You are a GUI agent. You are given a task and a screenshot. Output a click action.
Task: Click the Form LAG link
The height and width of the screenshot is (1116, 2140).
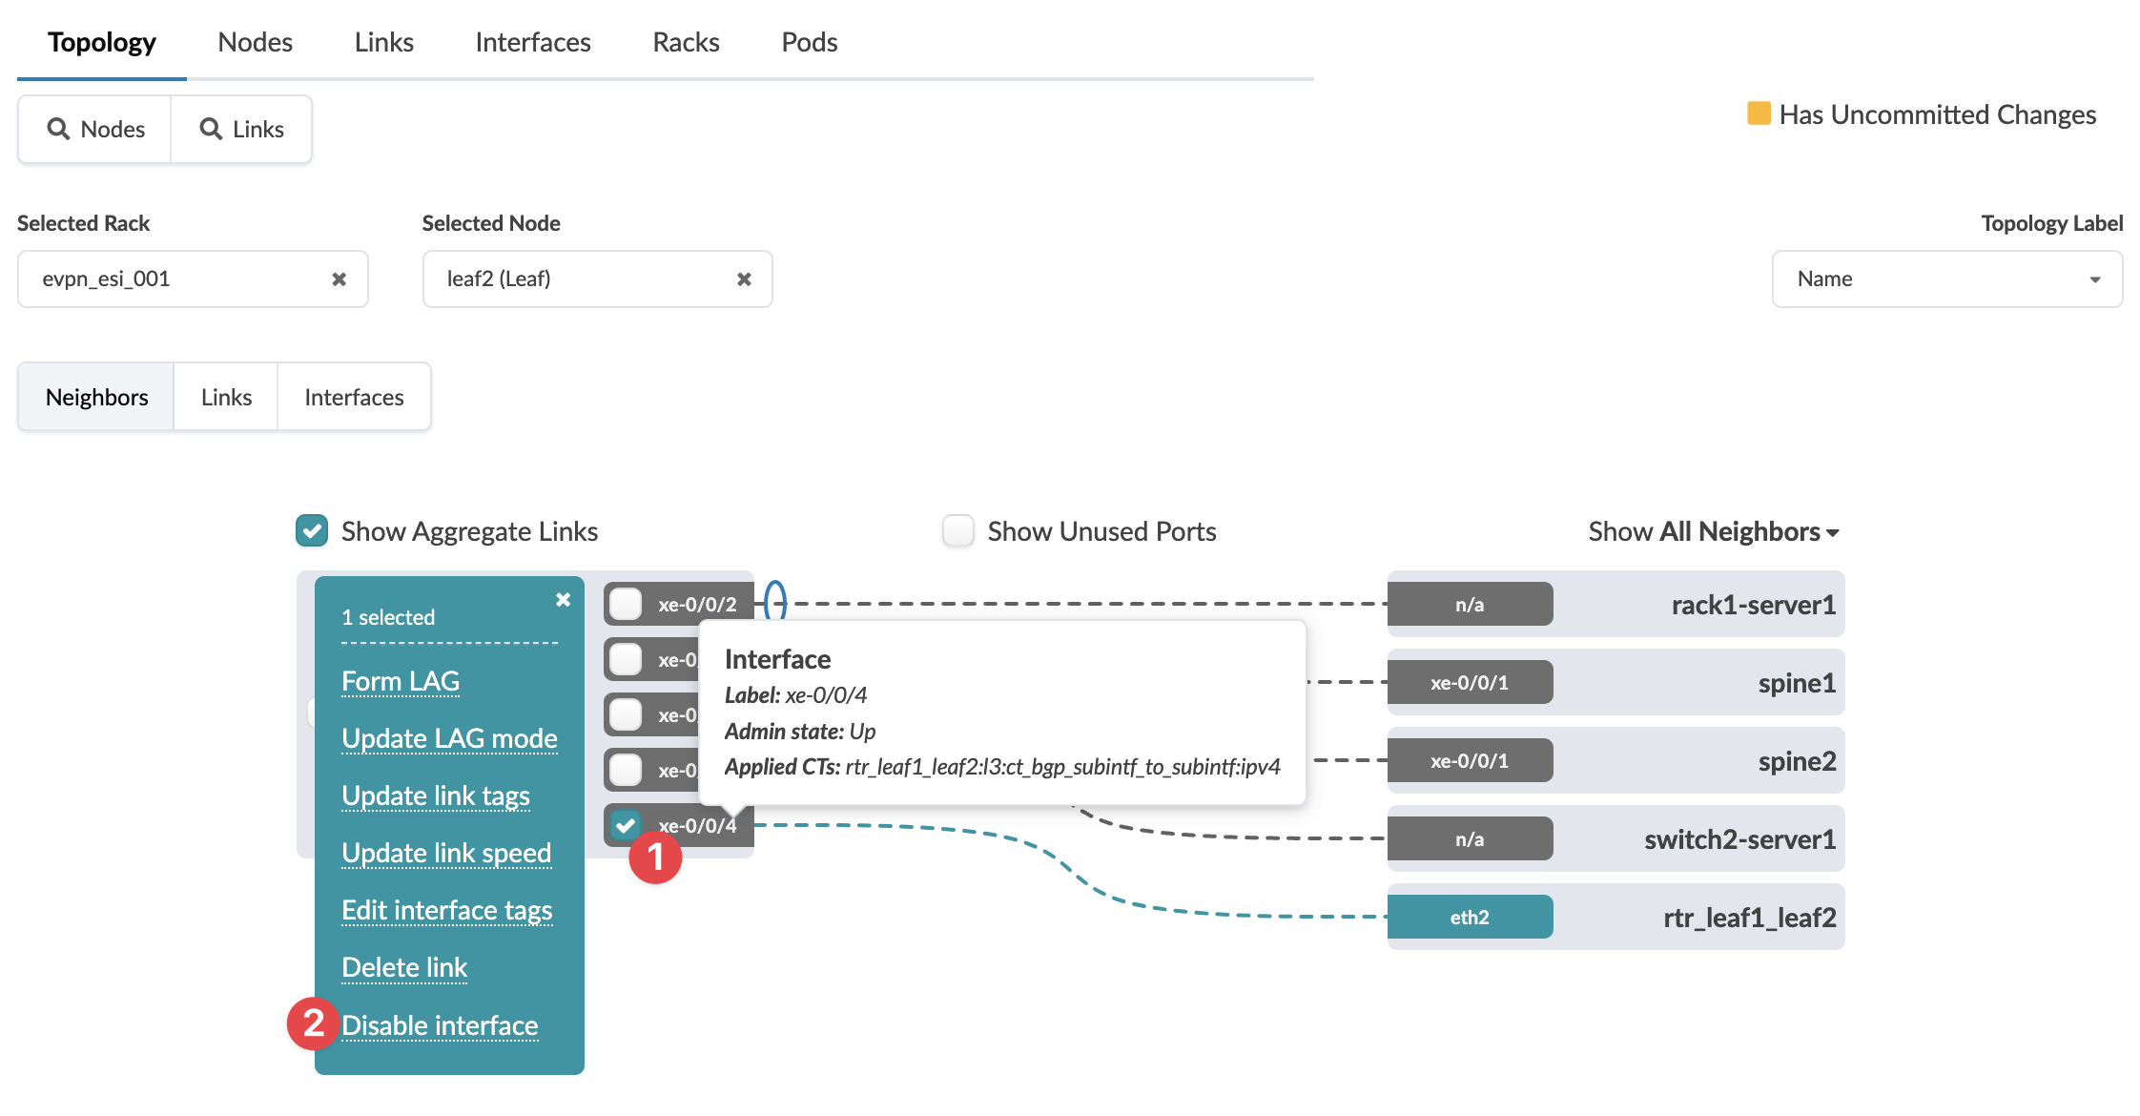[x=401, y=681]
